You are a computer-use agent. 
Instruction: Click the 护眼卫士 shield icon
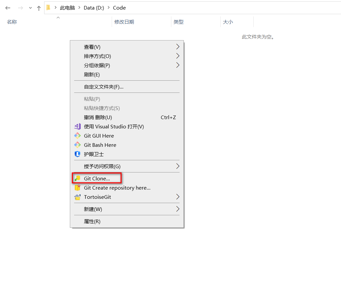(x=77, y=154)
